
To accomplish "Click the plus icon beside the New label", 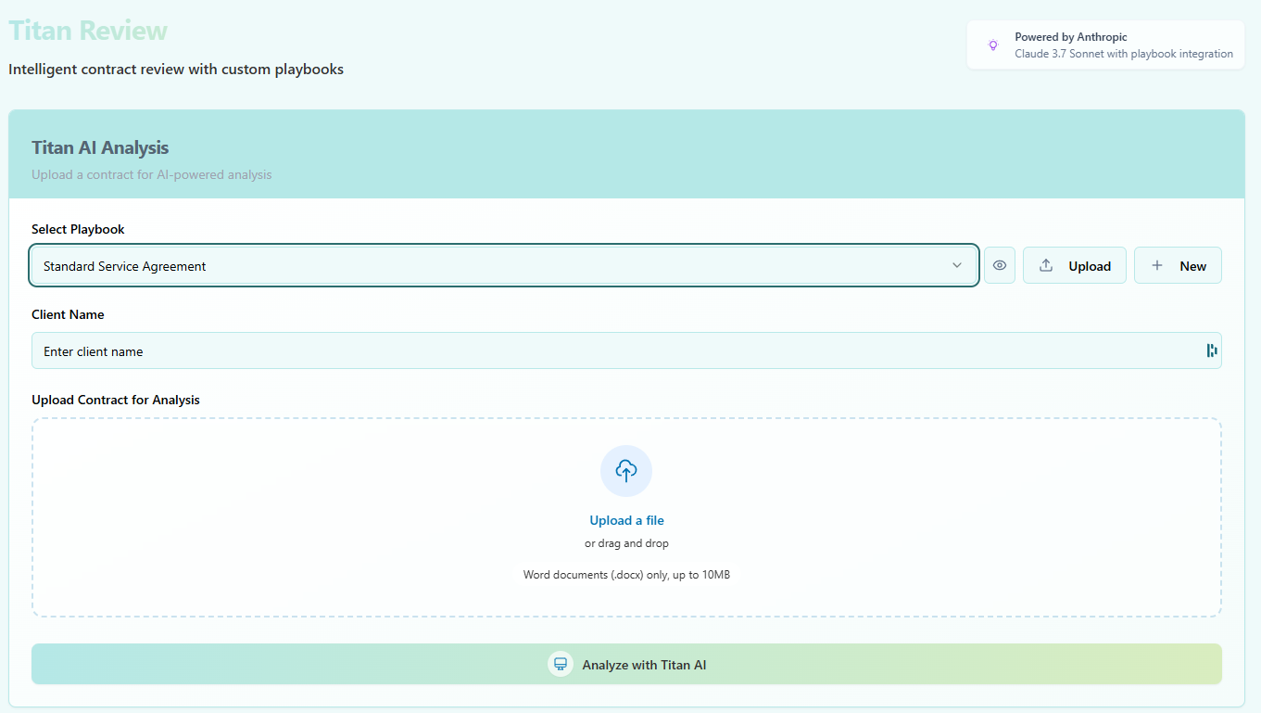I will point(1156,265).
